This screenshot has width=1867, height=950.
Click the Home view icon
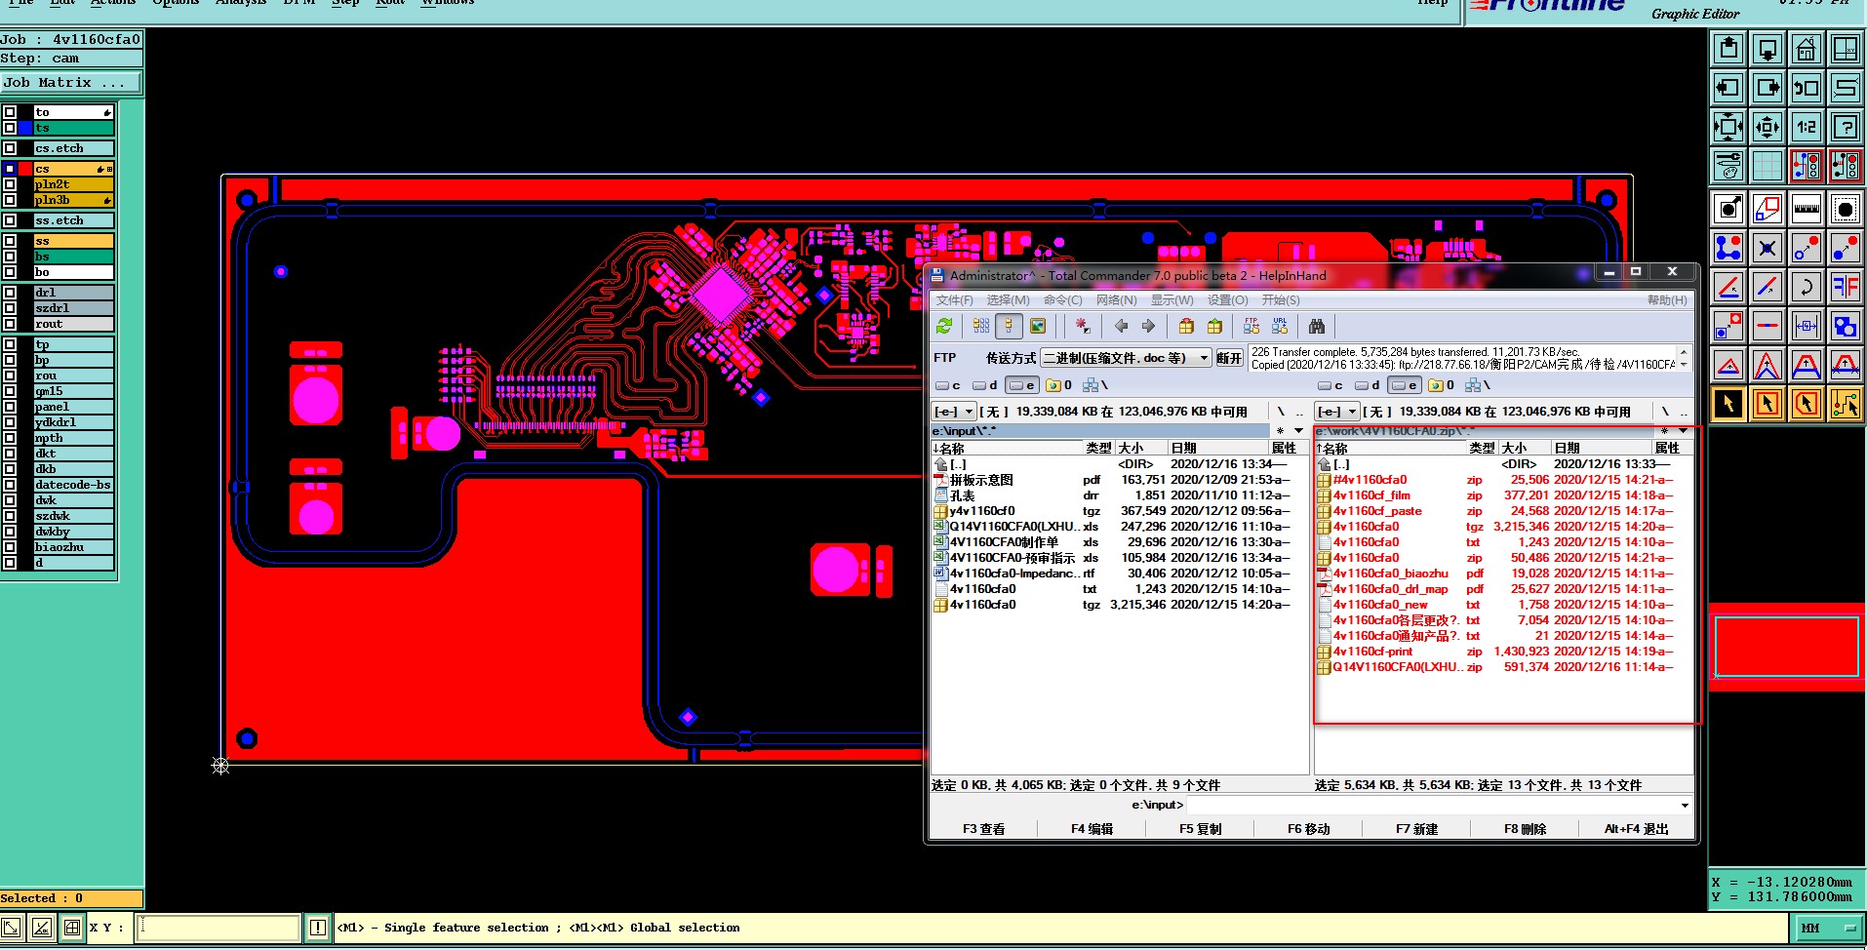1806,49
